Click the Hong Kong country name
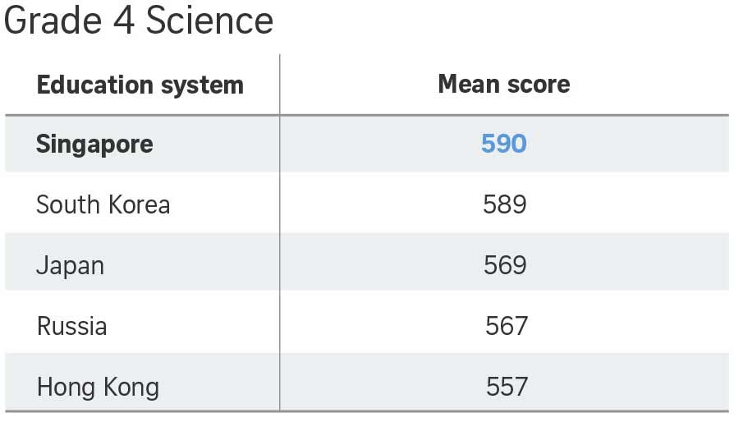734x422 pixels. coord(98,387)
